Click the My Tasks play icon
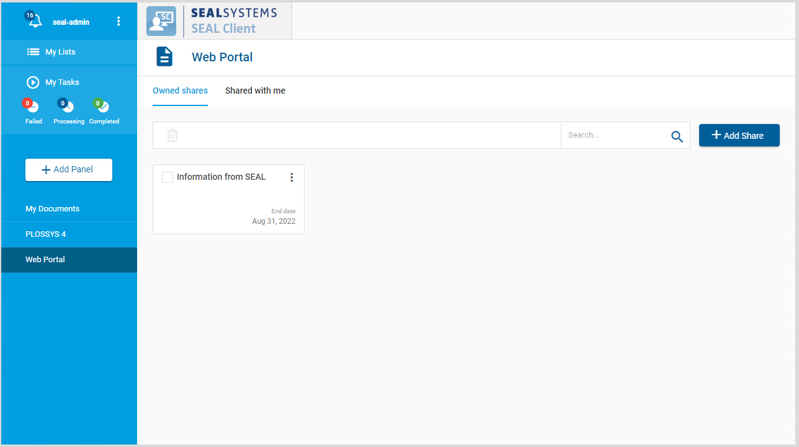The image size is (799, 447). (33, 82)
